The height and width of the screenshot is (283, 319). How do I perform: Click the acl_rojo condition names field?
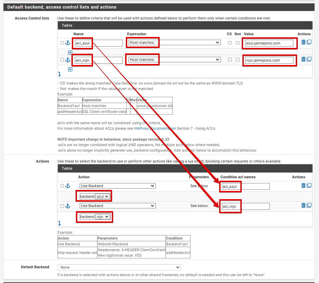pyautogui.click(x=245, y=206)
